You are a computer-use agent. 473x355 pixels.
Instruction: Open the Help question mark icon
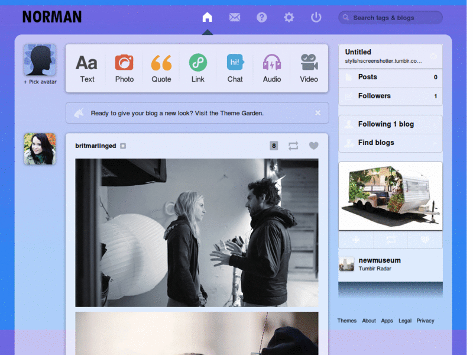[261, 17]
